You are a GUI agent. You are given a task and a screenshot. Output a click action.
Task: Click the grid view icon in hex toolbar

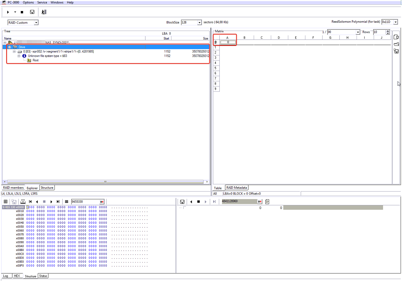pyautogui.click(x=6, y=202)
